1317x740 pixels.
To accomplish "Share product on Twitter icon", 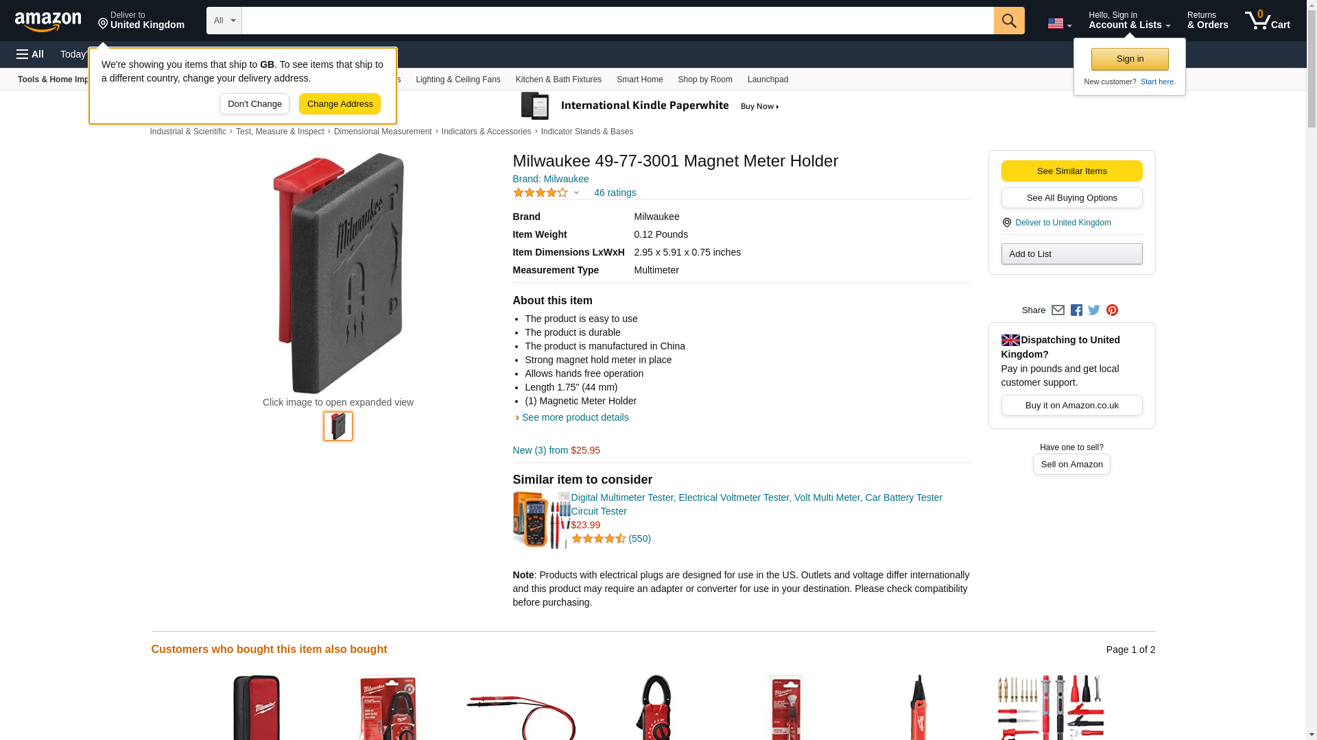I will pyautogui.click(x=1094, y=310).
